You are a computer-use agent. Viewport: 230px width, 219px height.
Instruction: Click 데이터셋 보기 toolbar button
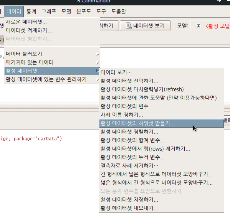click(x=145, y=26)
